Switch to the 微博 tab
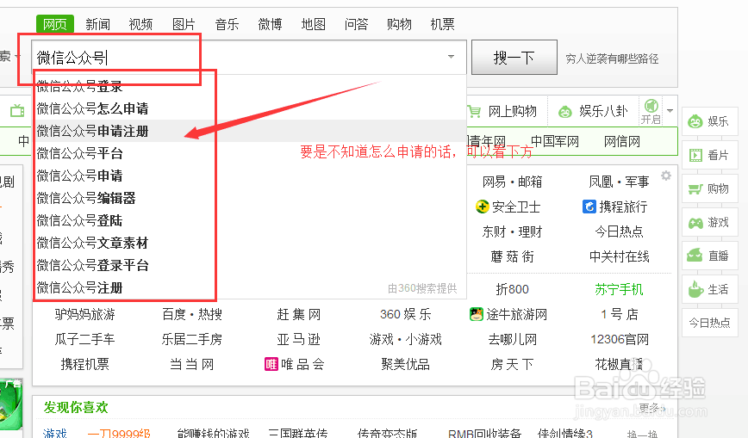This screenshot has height=438, width=748. [x=270, y=24]
